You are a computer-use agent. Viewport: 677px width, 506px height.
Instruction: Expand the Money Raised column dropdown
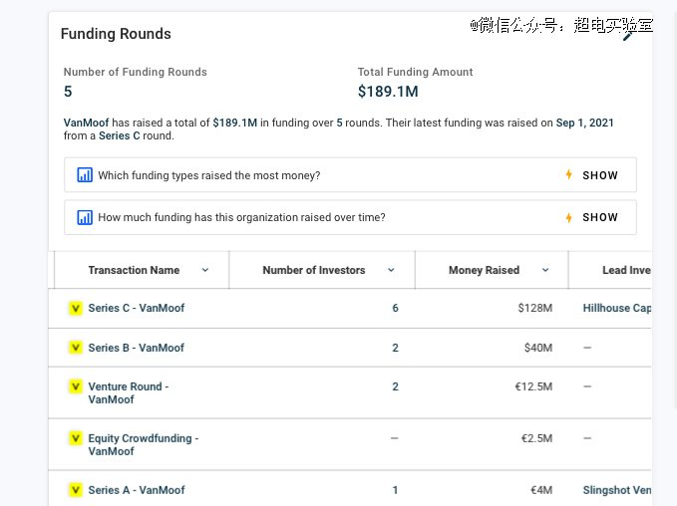545,270
